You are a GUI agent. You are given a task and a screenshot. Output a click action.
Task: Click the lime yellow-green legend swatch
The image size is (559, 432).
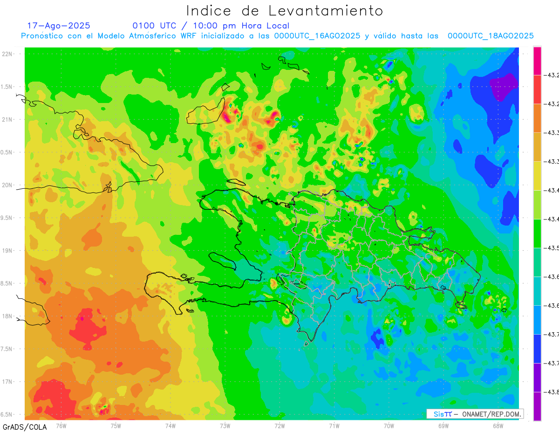click(x=537, y=205)
